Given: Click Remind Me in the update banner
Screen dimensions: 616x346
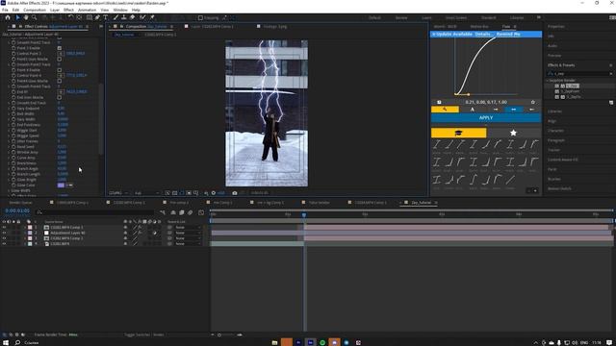Looking at the screenshot, I should click(508, 35).
